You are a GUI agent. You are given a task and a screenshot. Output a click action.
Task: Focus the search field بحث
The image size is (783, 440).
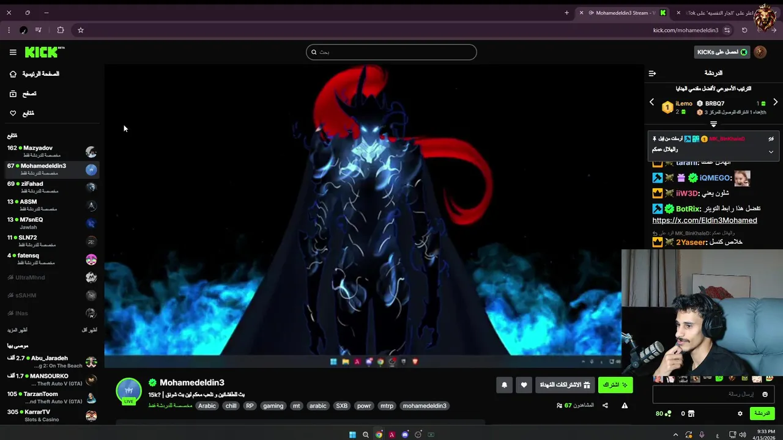(391, 52)
